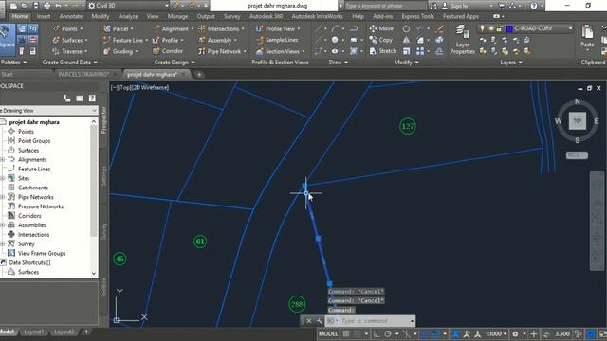The height and width of the screenshot is (341, 607).
Task: Open the Pipe Network tool
Action: (223, 51)
